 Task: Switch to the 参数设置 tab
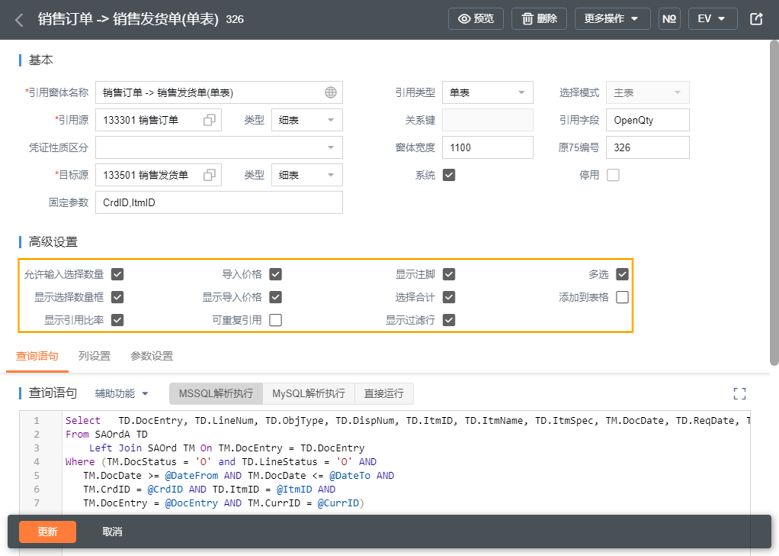tap(152, 356)
